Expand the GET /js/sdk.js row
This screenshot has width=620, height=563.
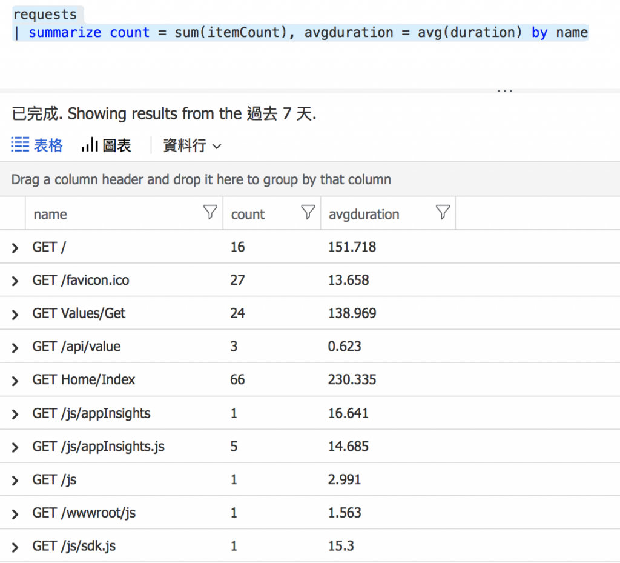[15, 547]
